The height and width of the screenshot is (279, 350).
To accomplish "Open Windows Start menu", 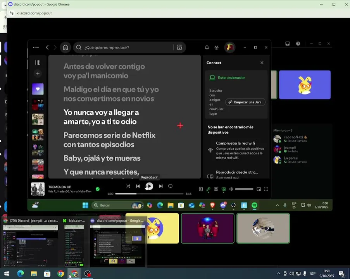I will click(7, 274).
